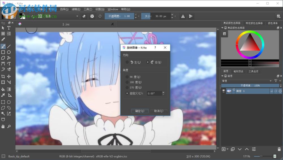
Task: Open the Settings (设置) menu
Action: coord(100,9)
